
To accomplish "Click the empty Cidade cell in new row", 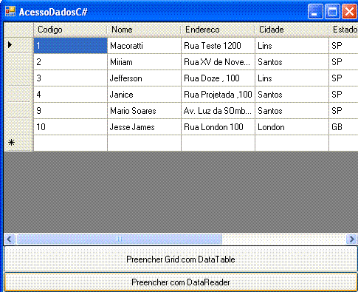I will 292,143.
